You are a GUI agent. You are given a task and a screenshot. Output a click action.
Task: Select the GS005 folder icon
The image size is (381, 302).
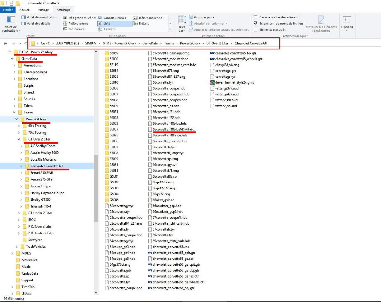107,200
